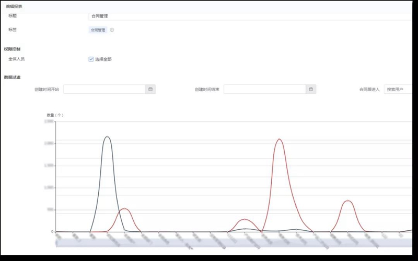
Task: Click the 数据过滤 section heading
Action: 12,77
